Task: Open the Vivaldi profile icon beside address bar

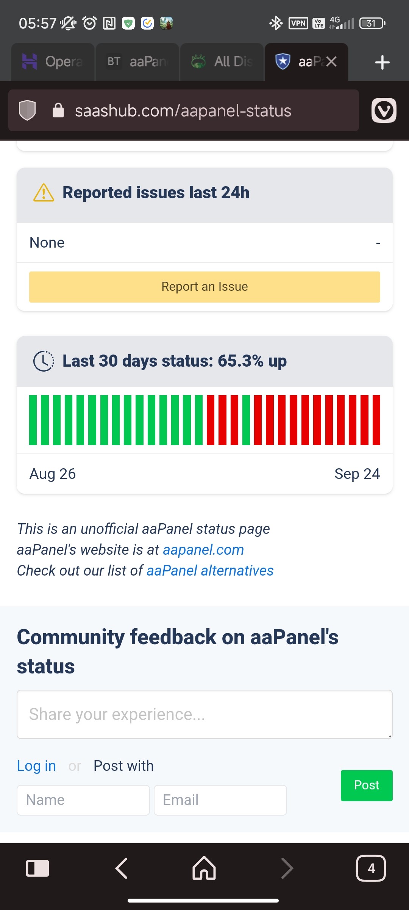Action: pyautogui.click(x=384, y=110)
